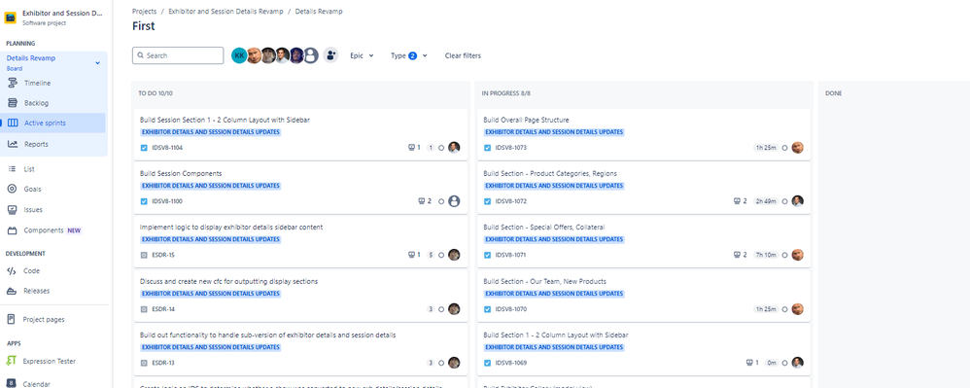Click unassigned avatar on IDSV8-1100 card

[454, 201]
